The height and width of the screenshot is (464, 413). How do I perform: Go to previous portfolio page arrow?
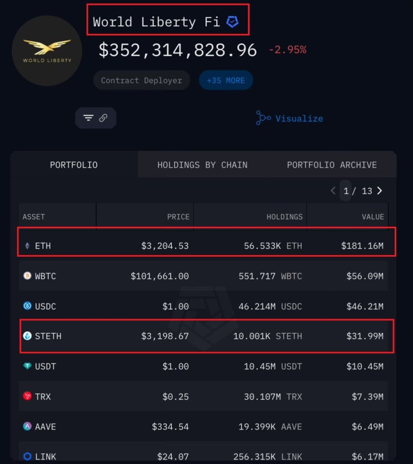333,191
